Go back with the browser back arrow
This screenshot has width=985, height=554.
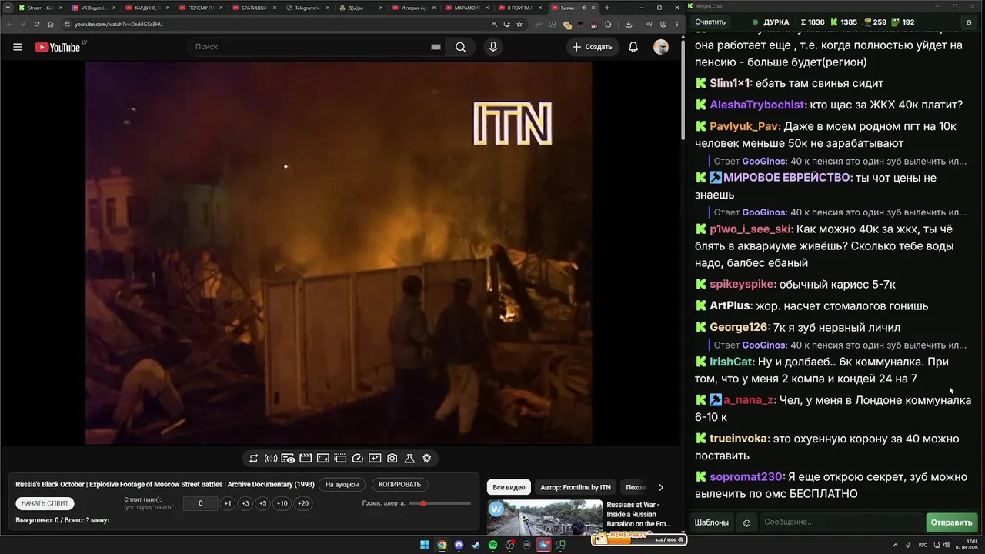pos(9,24)
